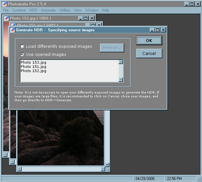Maximize the Photo 153.jpg window
Image resolution: width=202 pixels, height=182 pixels.
click(86, 18)
